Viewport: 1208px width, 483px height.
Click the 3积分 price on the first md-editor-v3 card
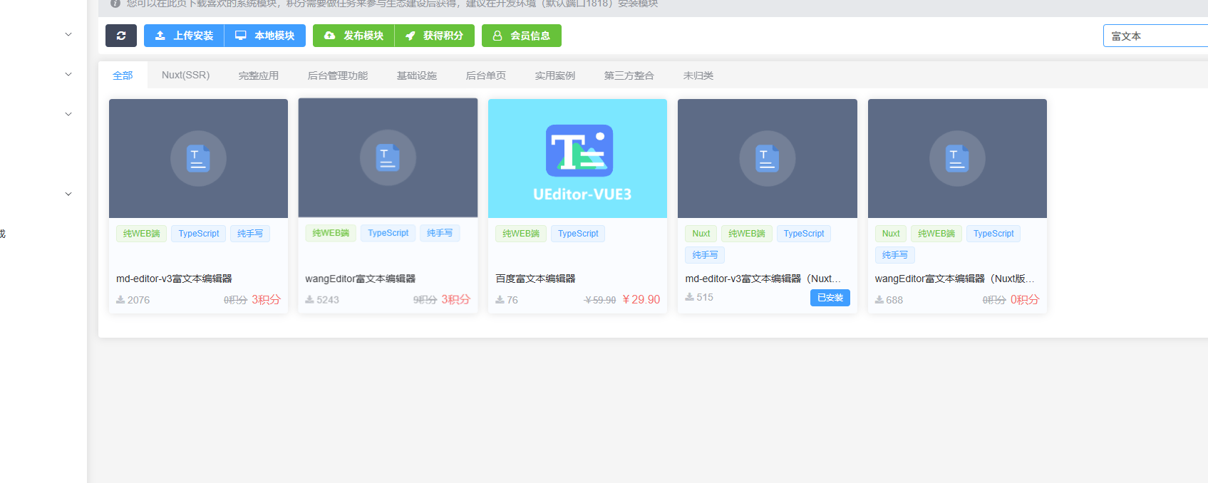click(x=266, y=300)
